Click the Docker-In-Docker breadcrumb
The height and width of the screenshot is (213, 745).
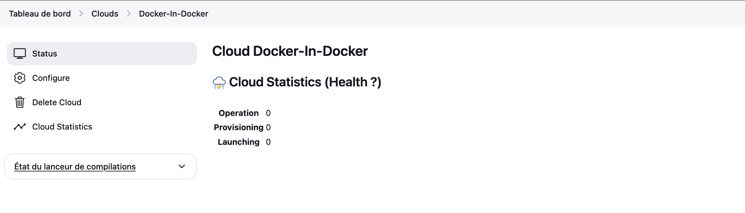point(174,14)
